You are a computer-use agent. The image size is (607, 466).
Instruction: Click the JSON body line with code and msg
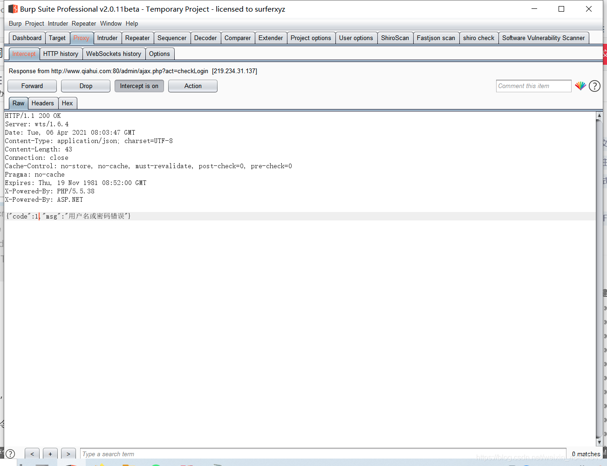68,216
